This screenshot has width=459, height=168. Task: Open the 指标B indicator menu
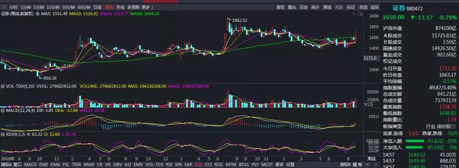pos(346,165)
